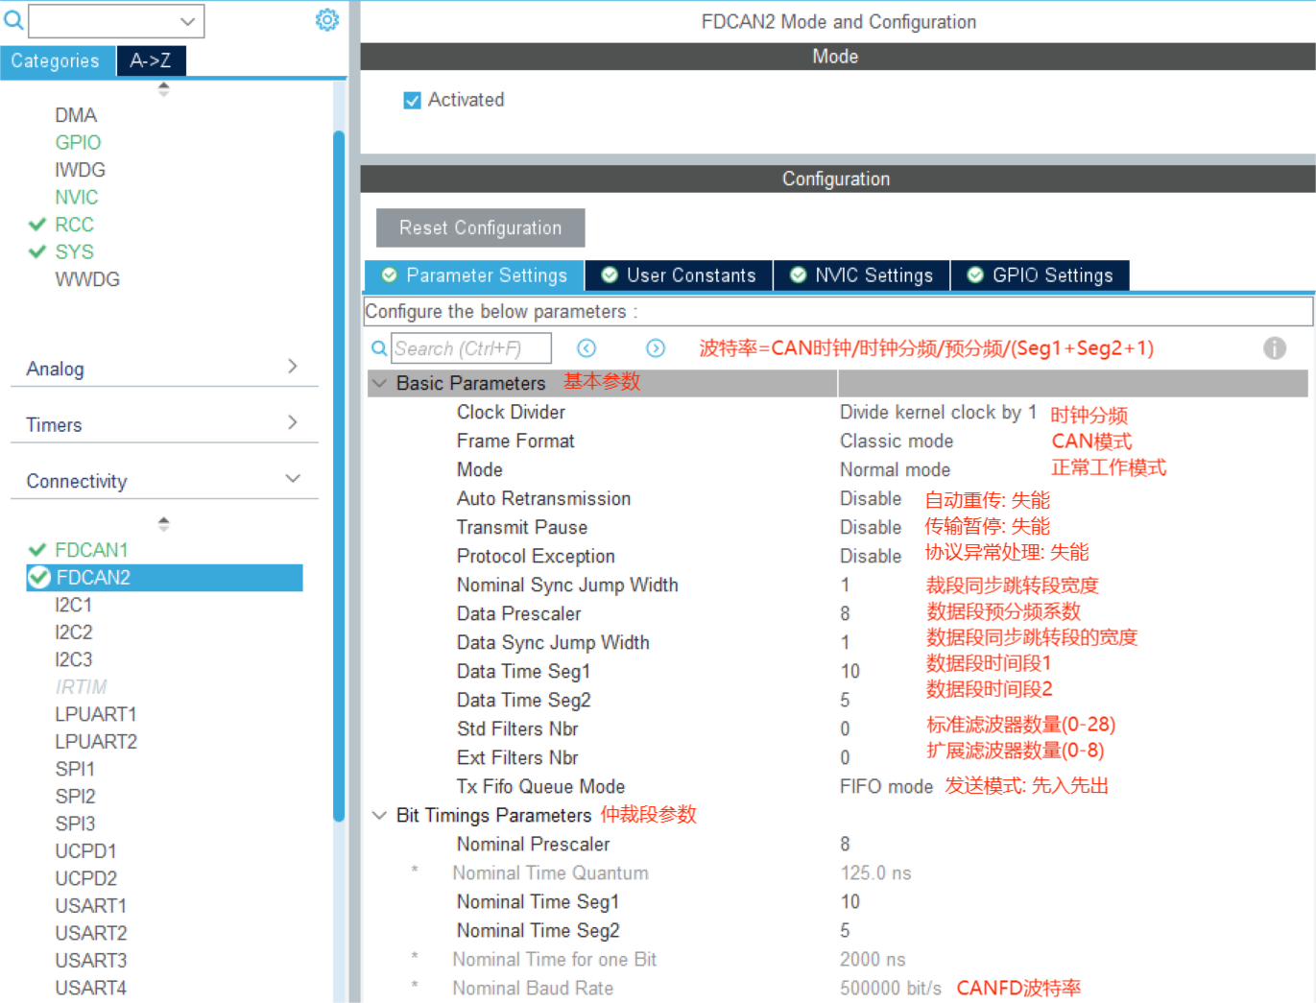Click the Tx Fifo Queue Mode 'FIFO mode' value

point(886,787)
